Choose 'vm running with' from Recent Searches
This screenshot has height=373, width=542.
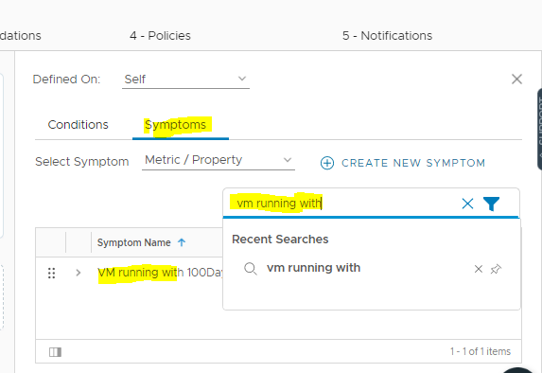(x=313, y=268)
